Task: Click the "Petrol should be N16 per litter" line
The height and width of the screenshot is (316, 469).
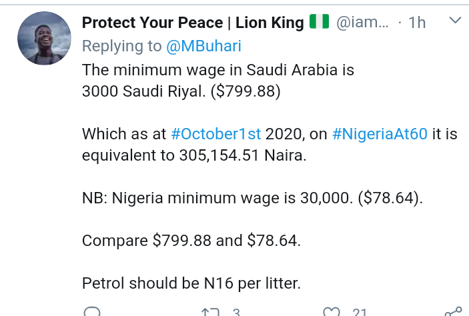Action: [191, 283]
